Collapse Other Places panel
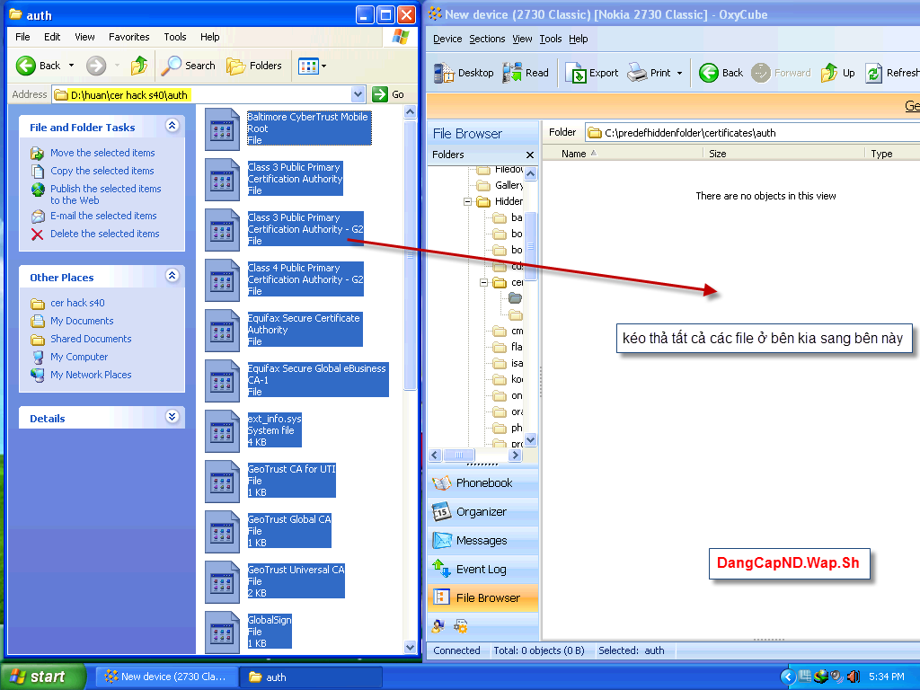Screen dimensions: 920x690 (x=172, y=276)
